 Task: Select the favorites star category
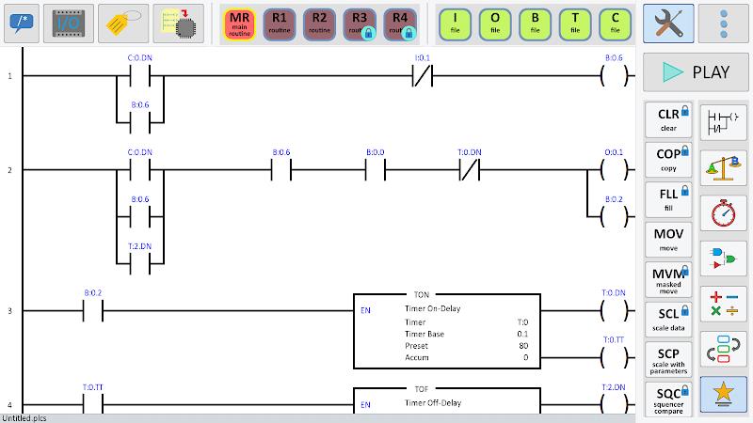(x=723, y=395)
